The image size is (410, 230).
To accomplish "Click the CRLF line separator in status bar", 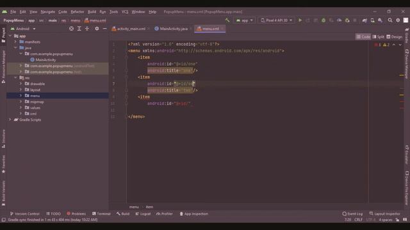I will [x=358, y=220].
